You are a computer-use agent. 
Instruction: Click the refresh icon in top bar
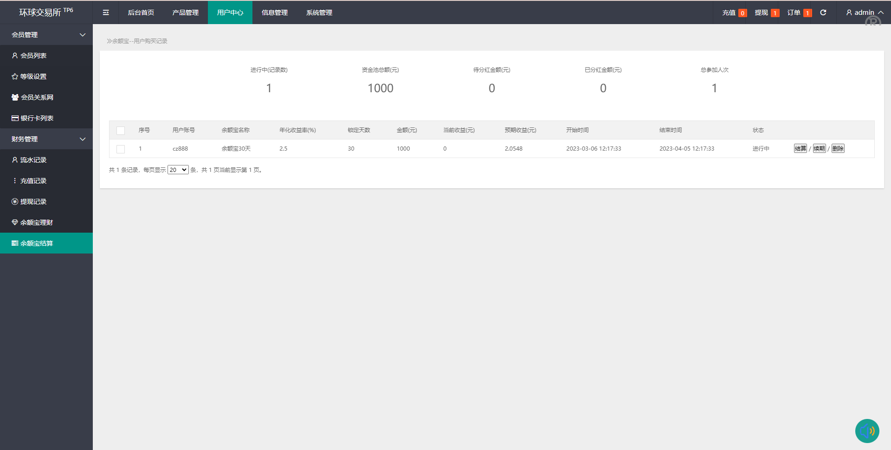[x=823, y=13]
